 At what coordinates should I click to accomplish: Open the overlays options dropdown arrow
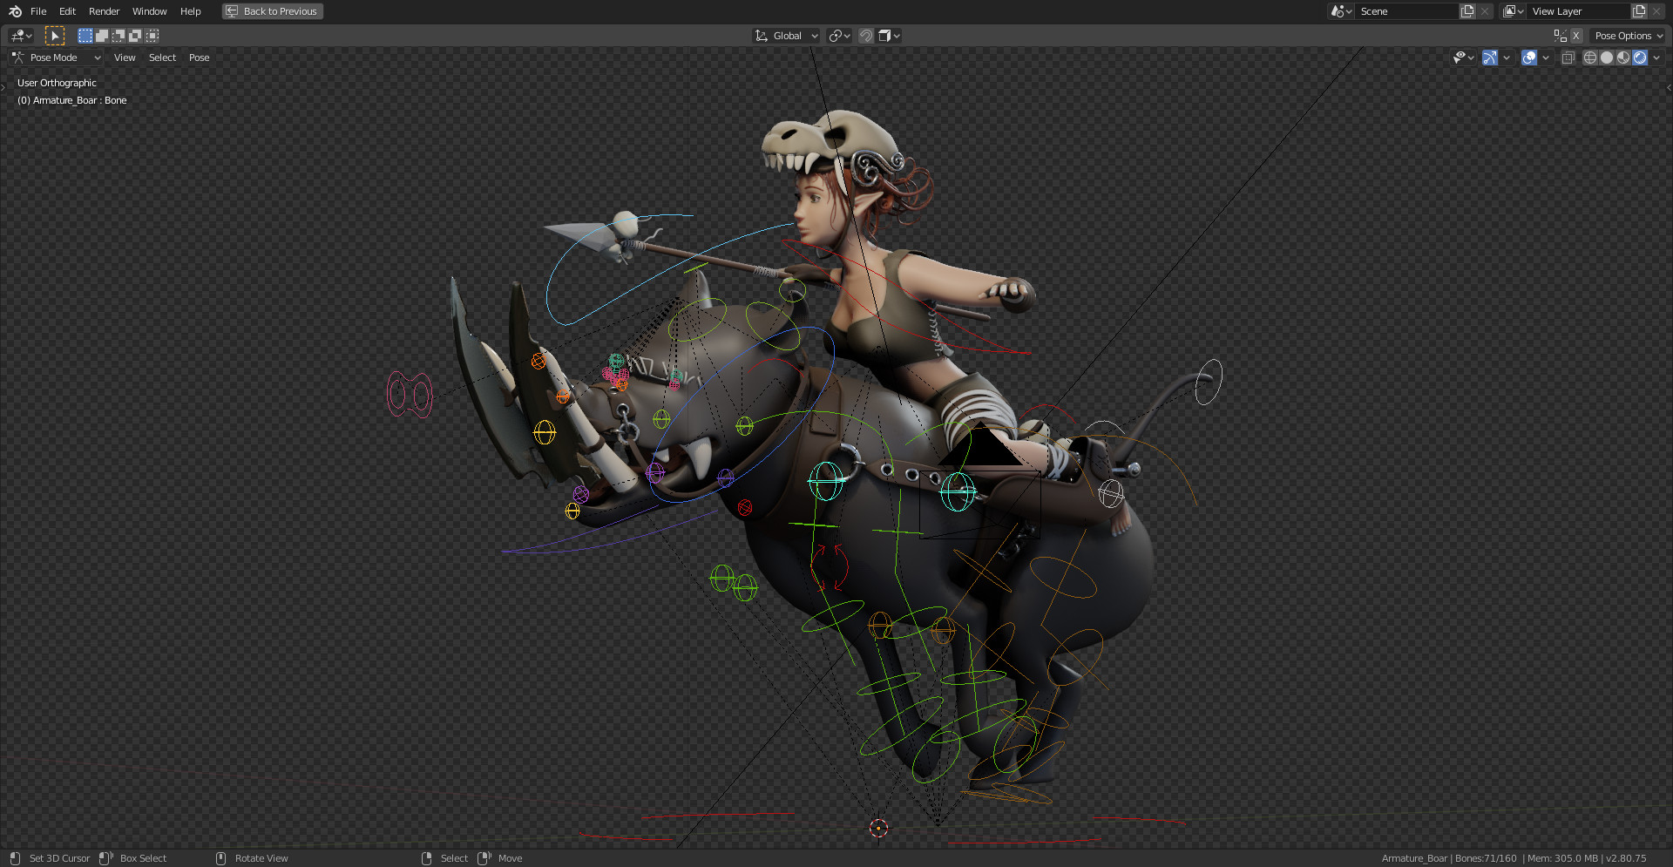tap(1546, 58)
